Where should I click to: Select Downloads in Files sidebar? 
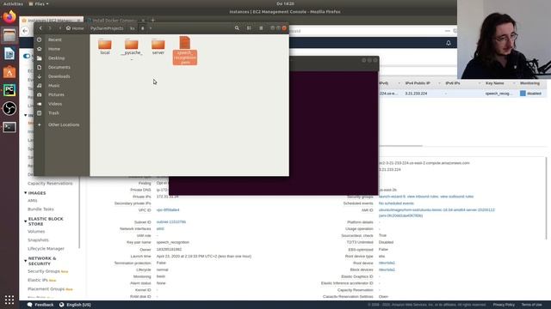59,76
